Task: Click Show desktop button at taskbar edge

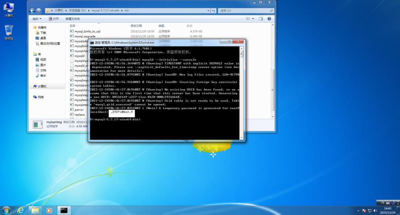Action: click(399, 211)
